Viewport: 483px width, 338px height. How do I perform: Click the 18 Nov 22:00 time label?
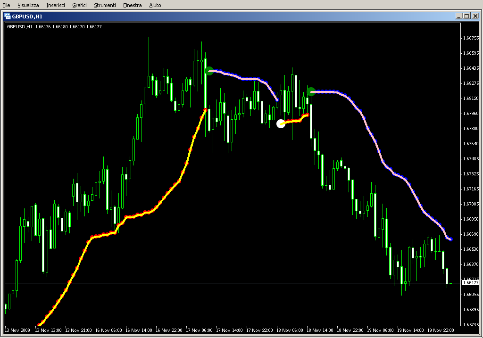tap(350, 330)
